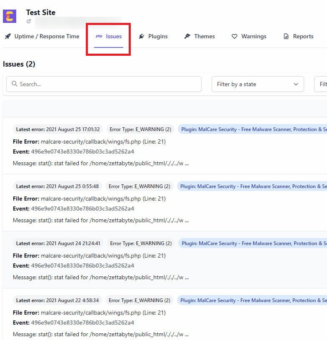
Task: Click stat failed message in 4:58:34 issue
Action: [x=101, y=334]
